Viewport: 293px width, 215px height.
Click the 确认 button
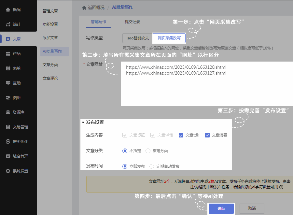[x=221, y=208]
